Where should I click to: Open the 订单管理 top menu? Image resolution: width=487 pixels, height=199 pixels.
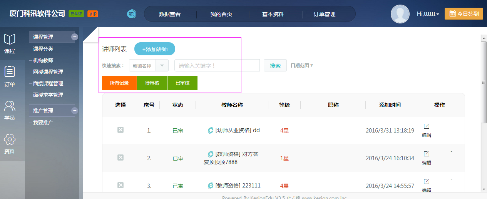(324, 14)
